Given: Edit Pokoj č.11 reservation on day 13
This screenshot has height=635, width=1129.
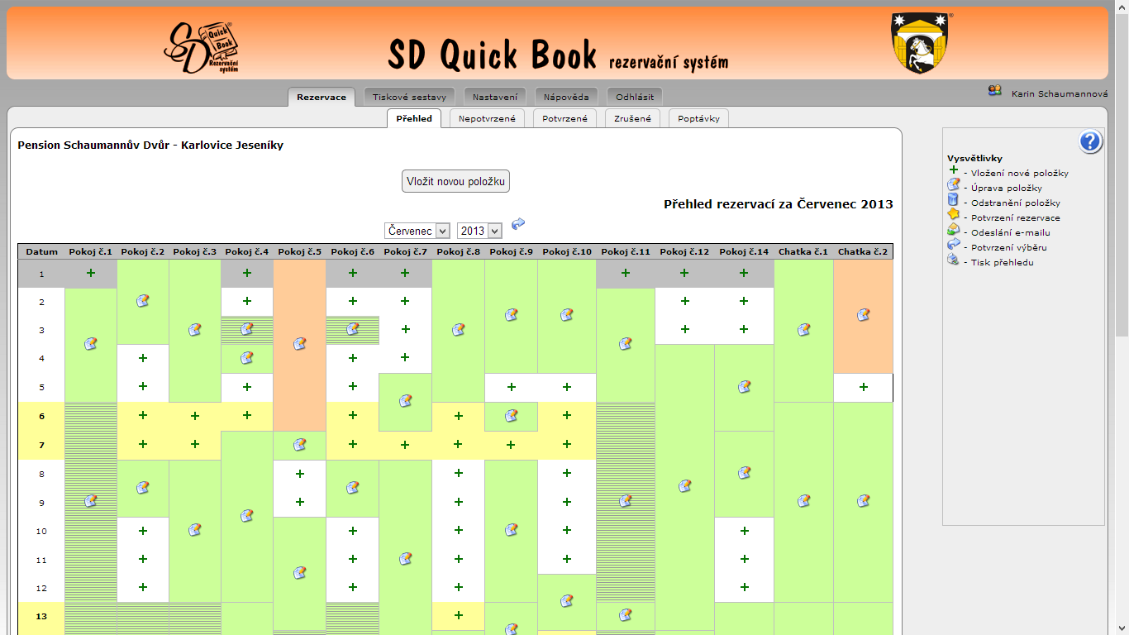Looking at the screenshot, I should 626,615.
